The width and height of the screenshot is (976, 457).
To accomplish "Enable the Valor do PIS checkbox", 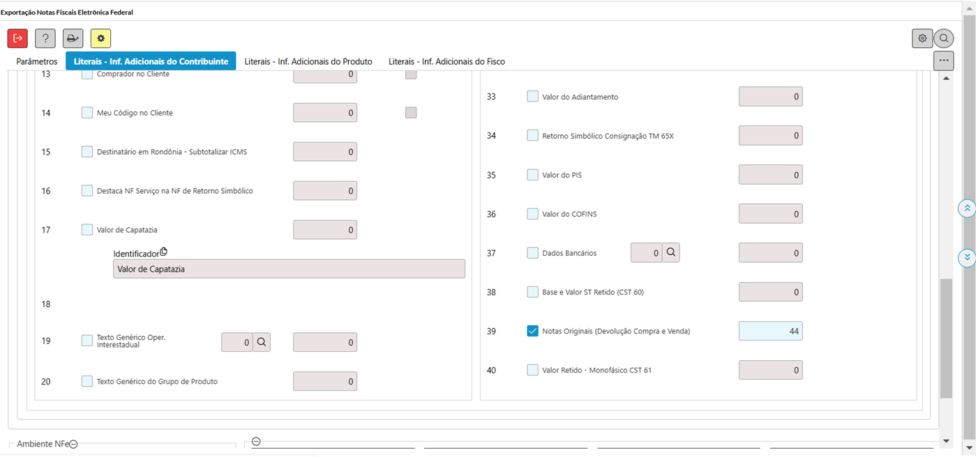I will pos(533,175).
